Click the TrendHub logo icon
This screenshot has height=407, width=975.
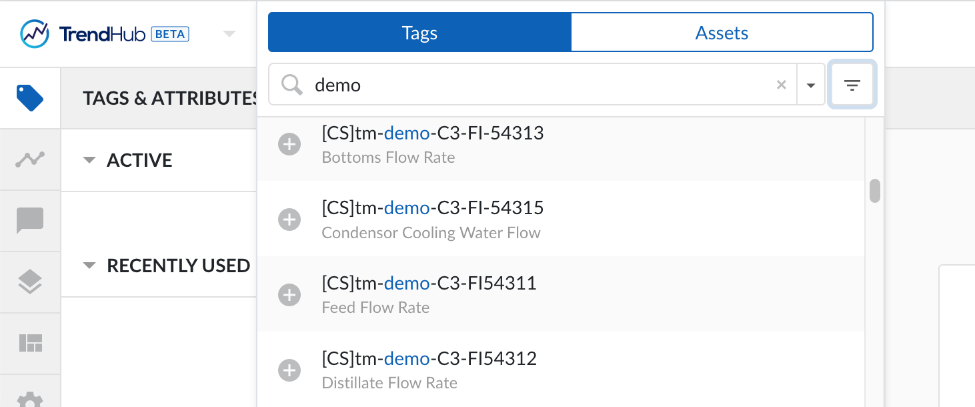[x=35, y=33]
